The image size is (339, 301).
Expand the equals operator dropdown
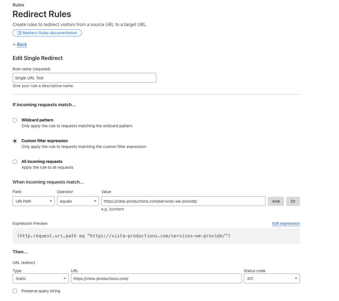coord(78,201)
